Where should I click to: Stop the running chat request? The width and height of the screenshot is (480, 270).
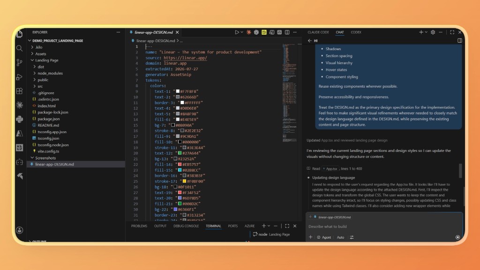tap(457, 237)
